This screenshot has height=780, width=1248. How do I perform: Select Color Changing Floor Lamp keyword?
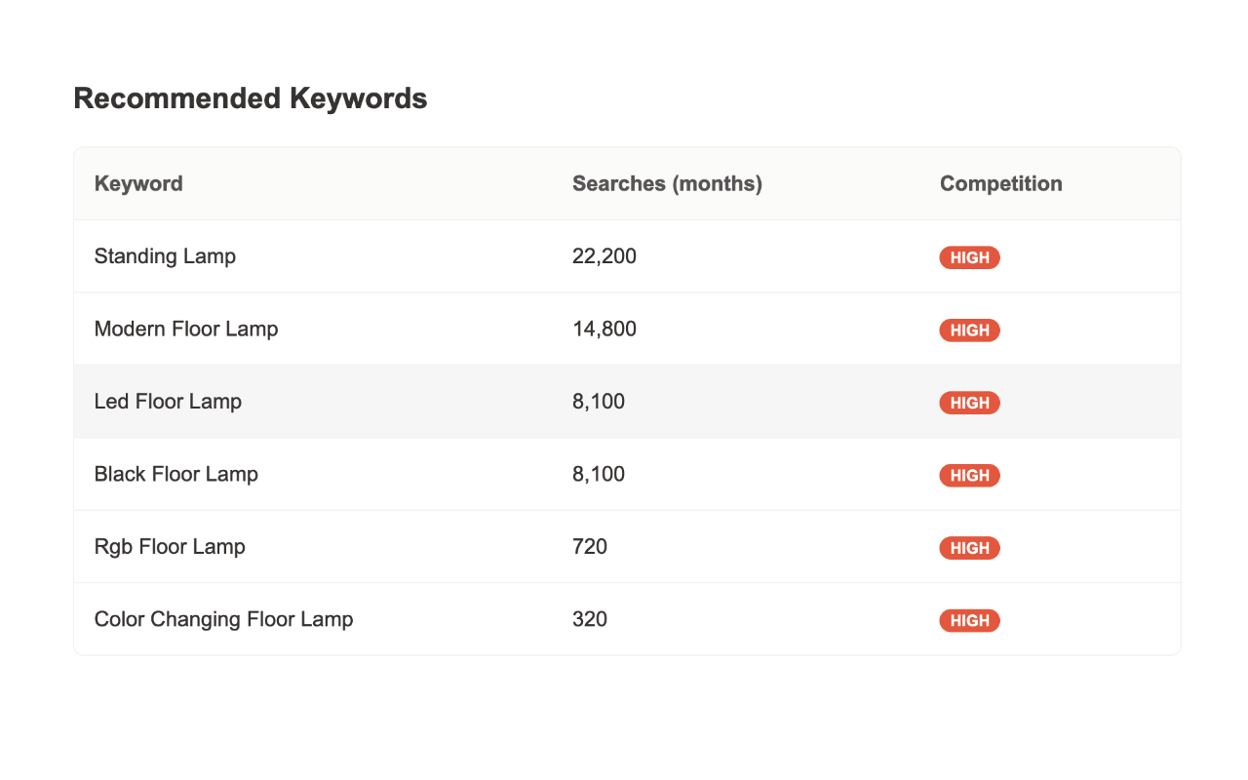223,619
